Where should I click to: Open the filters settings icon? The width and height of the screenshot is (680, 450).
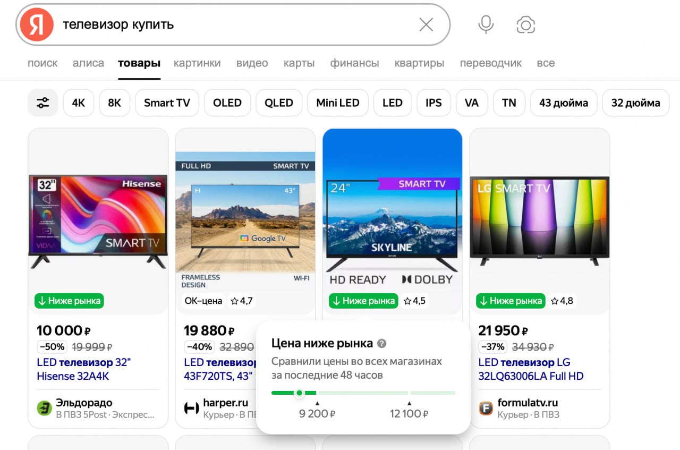point(43,103)
